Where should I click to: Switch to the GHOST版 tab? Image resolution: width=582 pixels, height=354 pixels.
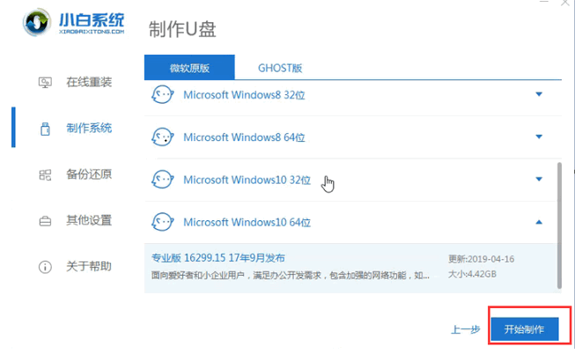pos(280,67)
